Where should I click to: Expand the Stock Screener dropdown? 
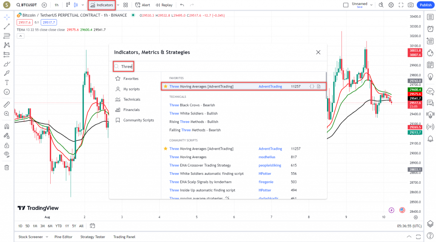coord(47,237)
